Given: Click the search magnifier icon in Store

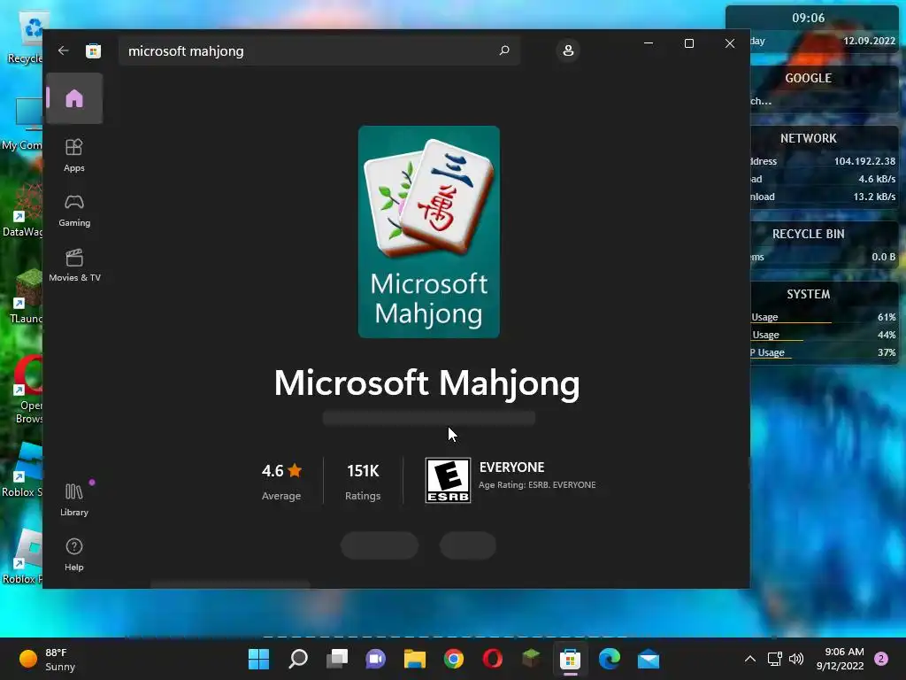Looking at the screenshot, I should coord(503,50).
